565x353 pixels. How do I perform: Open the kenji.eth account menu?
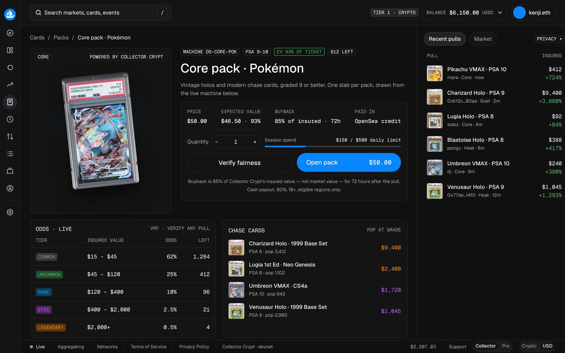[534, 13]
